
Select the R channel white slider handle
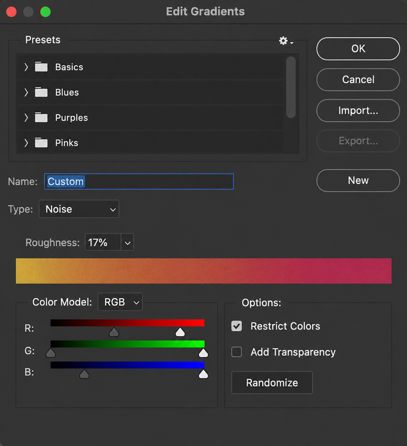coord(180,332)
